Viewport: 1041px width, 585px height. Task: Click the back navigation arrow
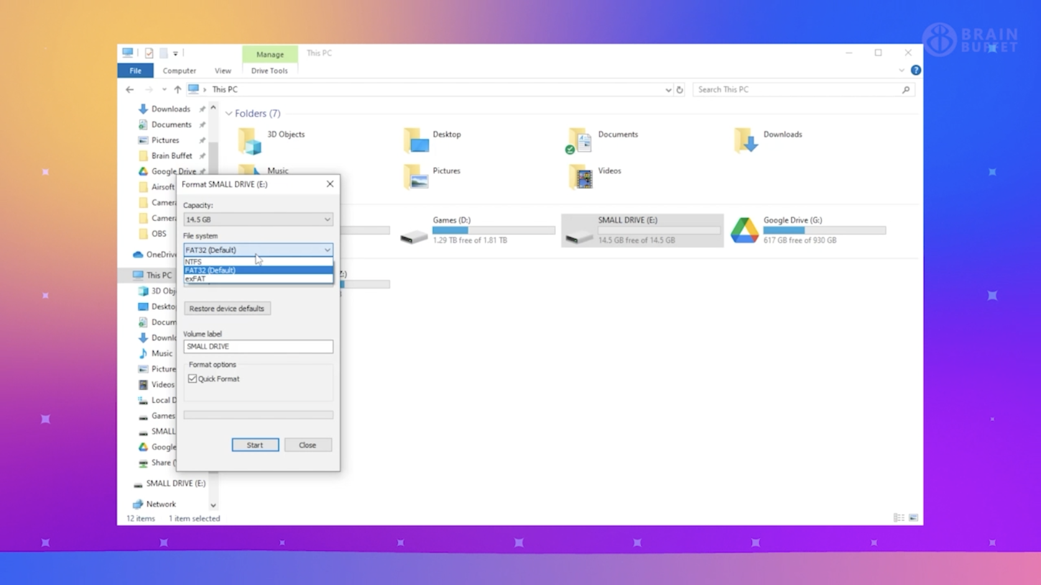[x=129, y=89]
